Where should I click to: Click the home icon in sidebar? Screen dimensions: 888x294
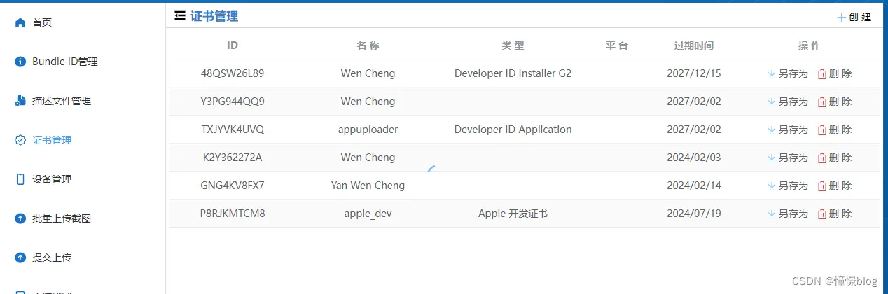point(20,22)
